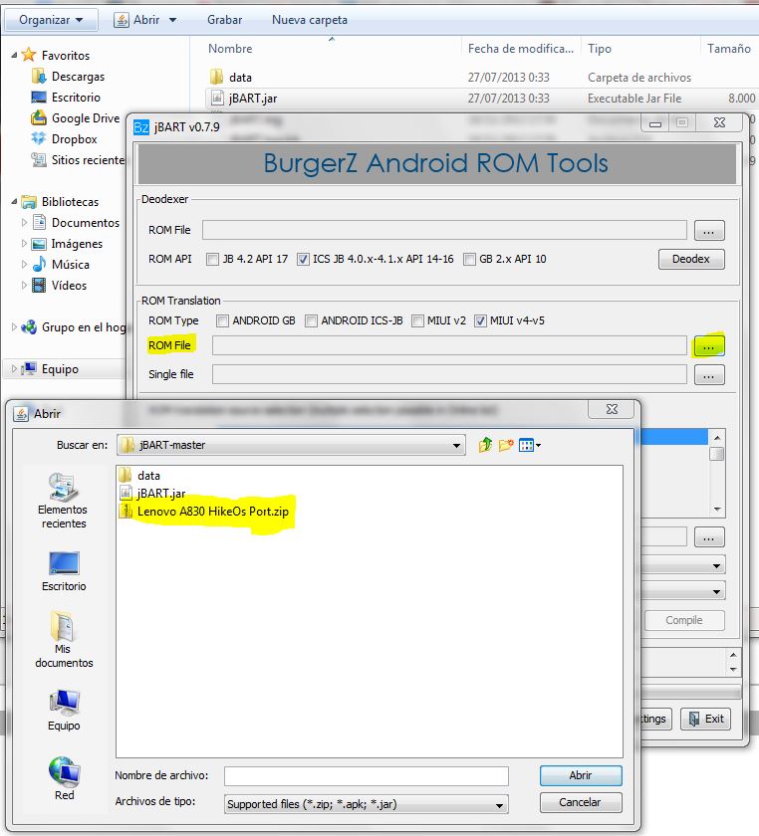The width and height of the screenshot is (759, 836).
Task: Open Vídeos library in Explorer sidebar
Action: pyautogui.click(x=59, y=286)
